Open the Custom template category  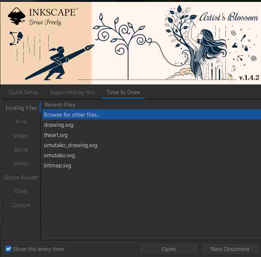(21, 205)
